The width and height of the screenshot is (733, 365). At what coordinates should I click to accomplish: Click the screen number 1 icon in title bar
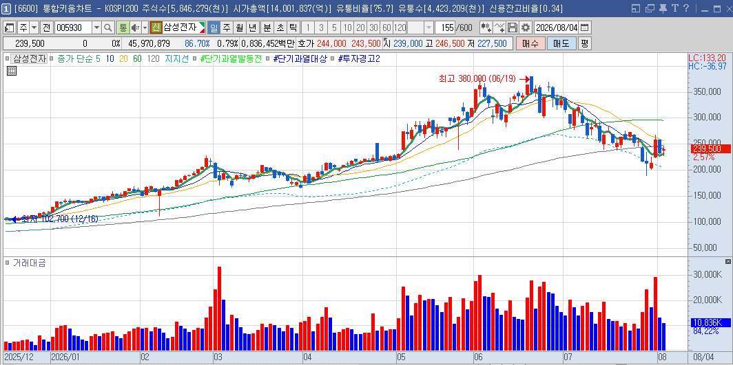(7, 8)
